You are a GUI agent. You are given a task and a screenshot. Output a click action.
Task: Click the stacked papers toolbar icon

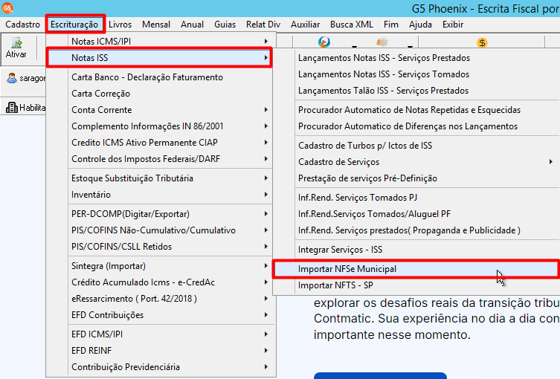[x=382, y=42]
